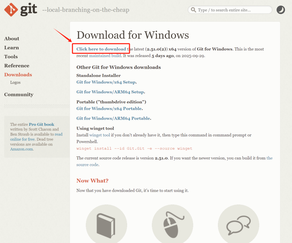
Task: Click 'Other Git for Windows downloads' heading
Action: pyautogui.click(x=119, y=67)
